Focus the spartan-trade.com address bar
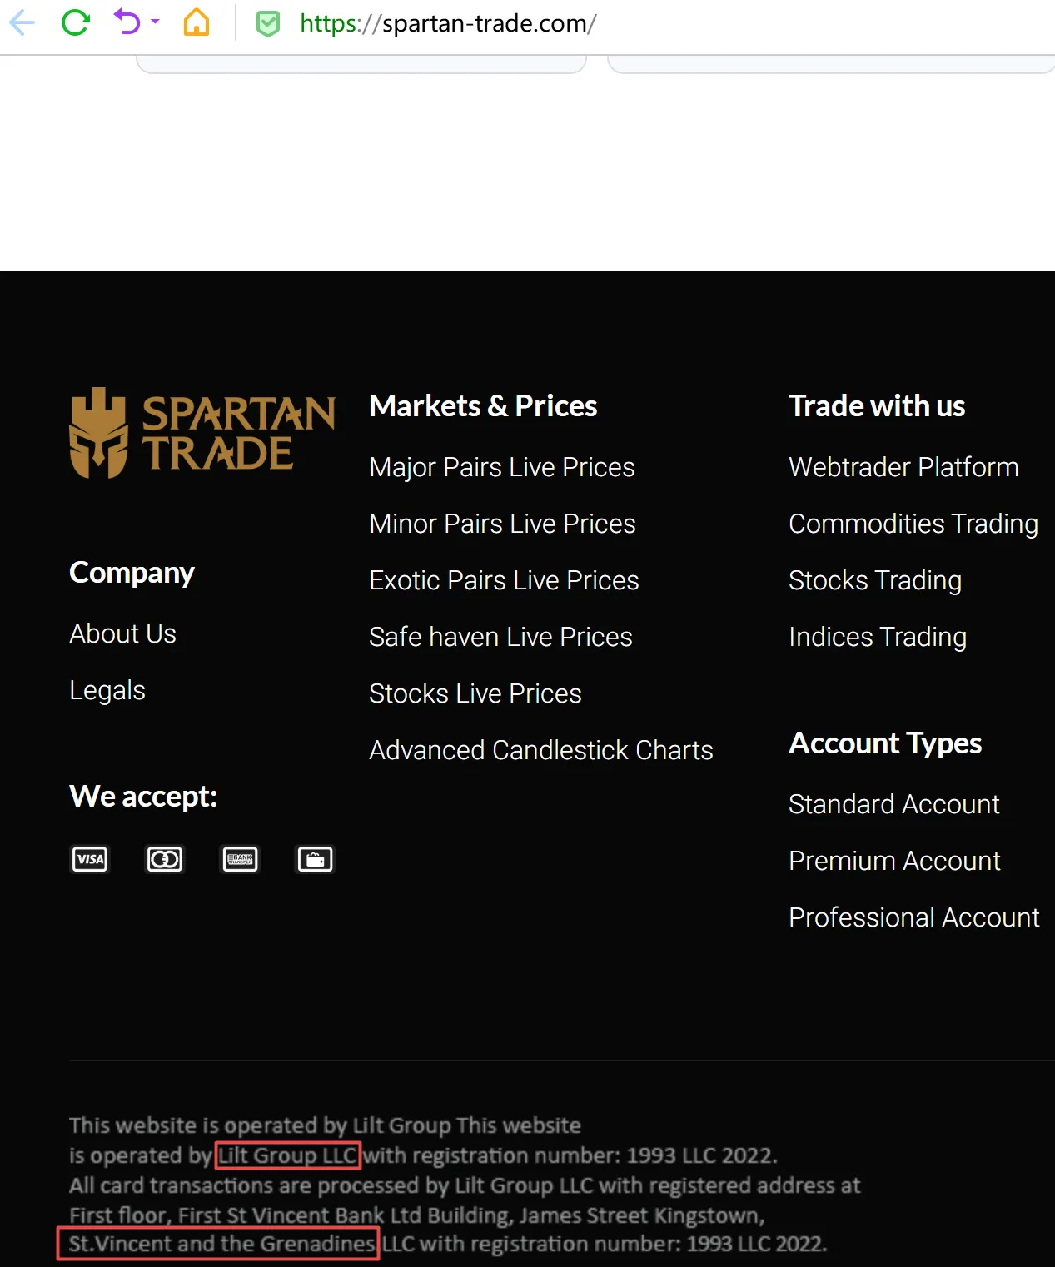 tap(448, 23)
